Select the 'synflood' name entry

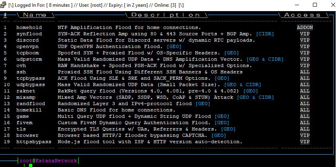tap(29, 34)
